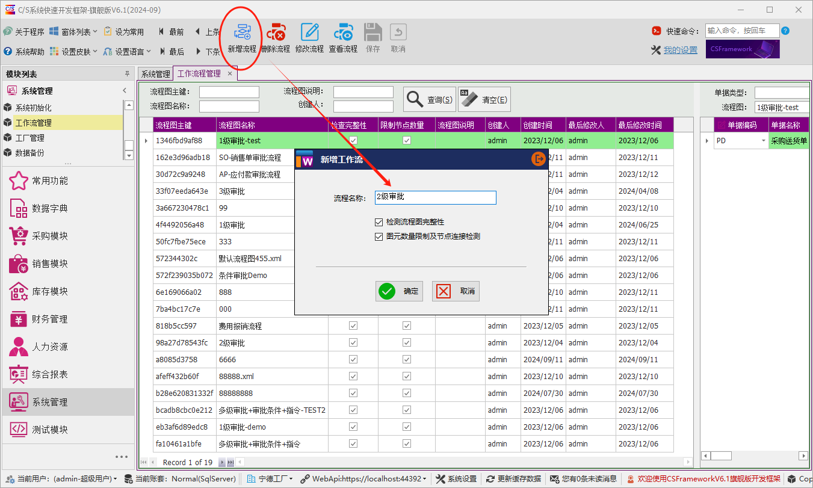The width and height of the screenshot is (813, 488).
Task: Click 您有0条未读消息 in the status bar
Action: pos(584,479)
